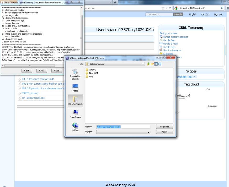Select the NemOPI folder
The width and height of the screenshot is (229, 187).
click(x=92, y=73)
